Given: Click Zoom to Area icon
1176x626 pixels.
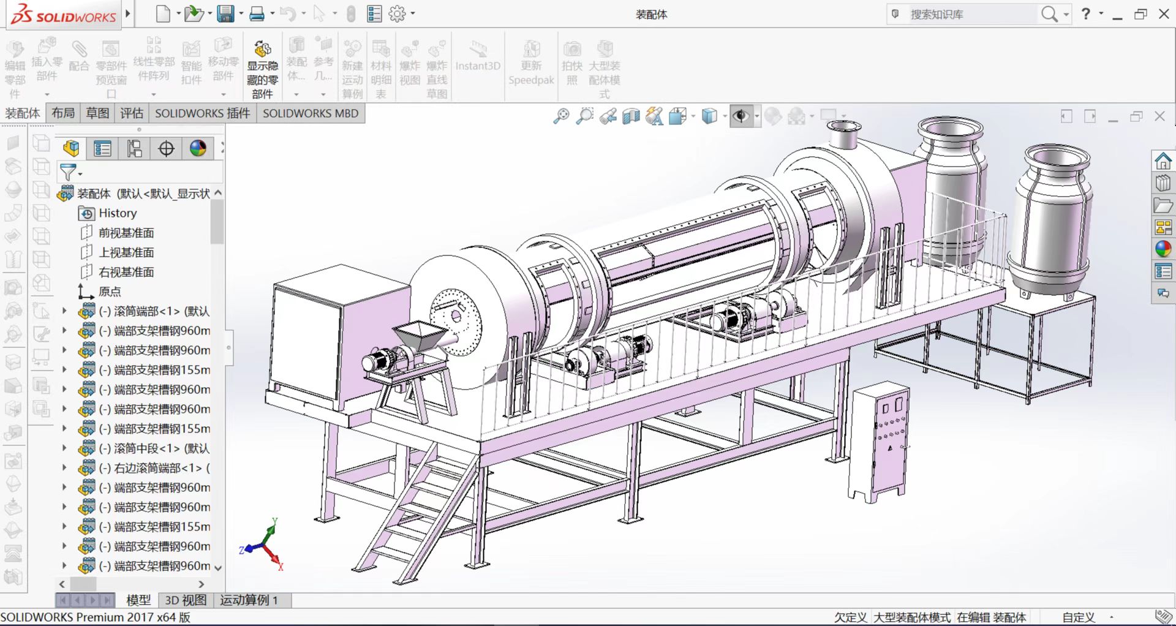Looking at the screenshot, I should (585, 116).
